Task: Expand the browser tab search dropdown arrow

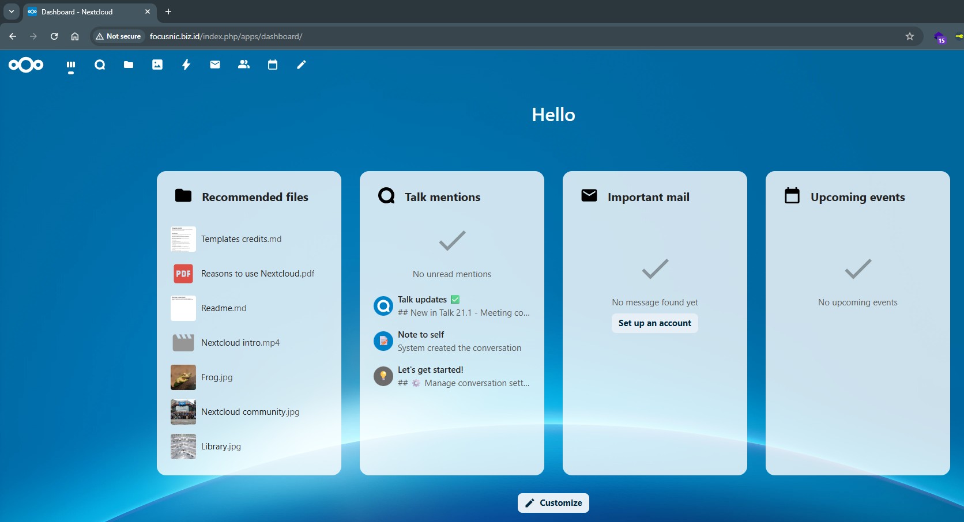Action: click(x=12, y=12)
